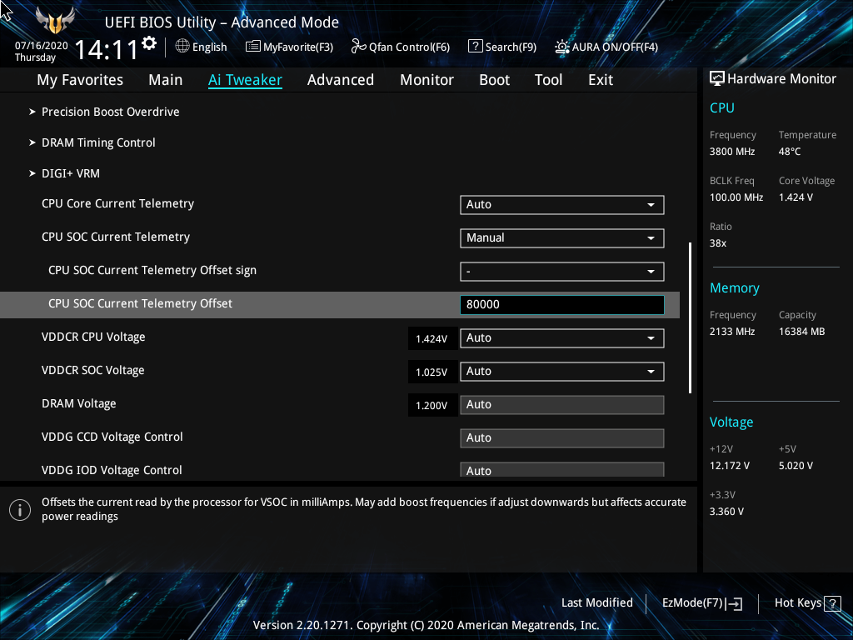Click the 16384 MB memory capacity value
This screenshot has width=853, height=640.
tap(802, 332)
